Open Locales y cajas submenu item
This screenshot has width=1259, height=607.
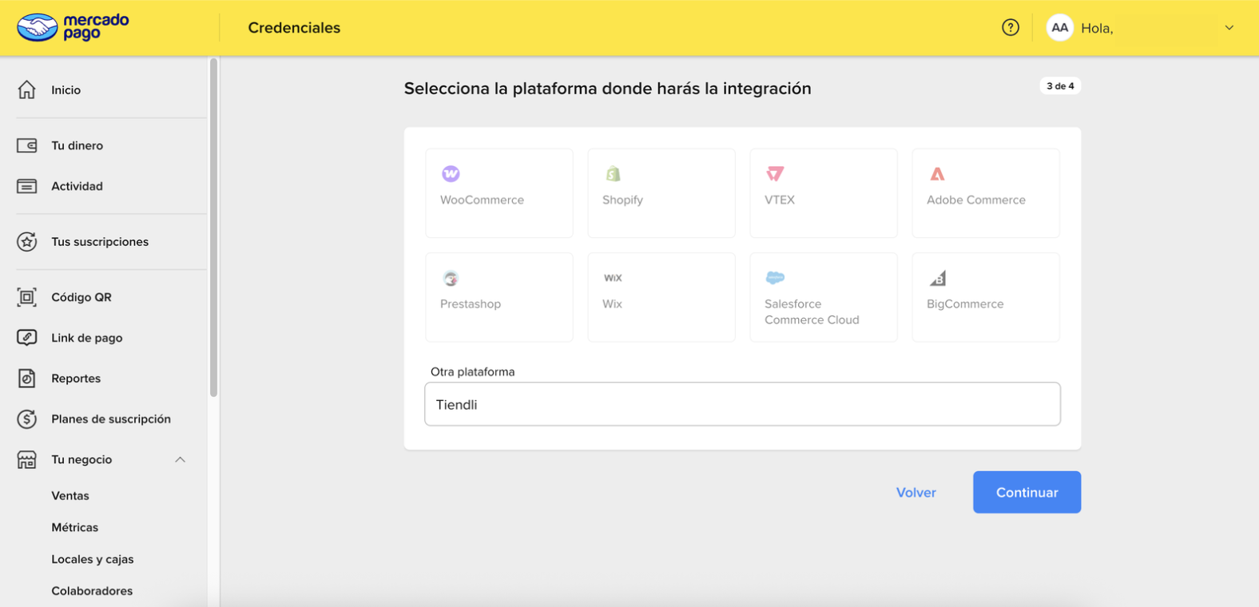click(93, 559)
